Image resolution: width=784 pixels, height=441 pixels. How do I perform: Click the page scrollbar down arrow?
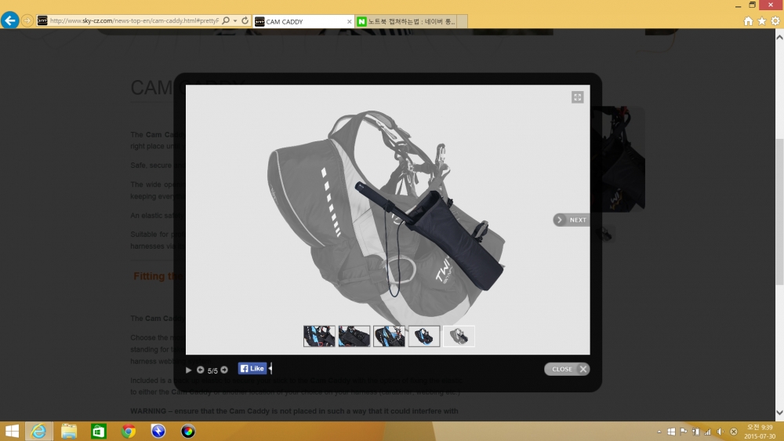(x=779, y=413)
